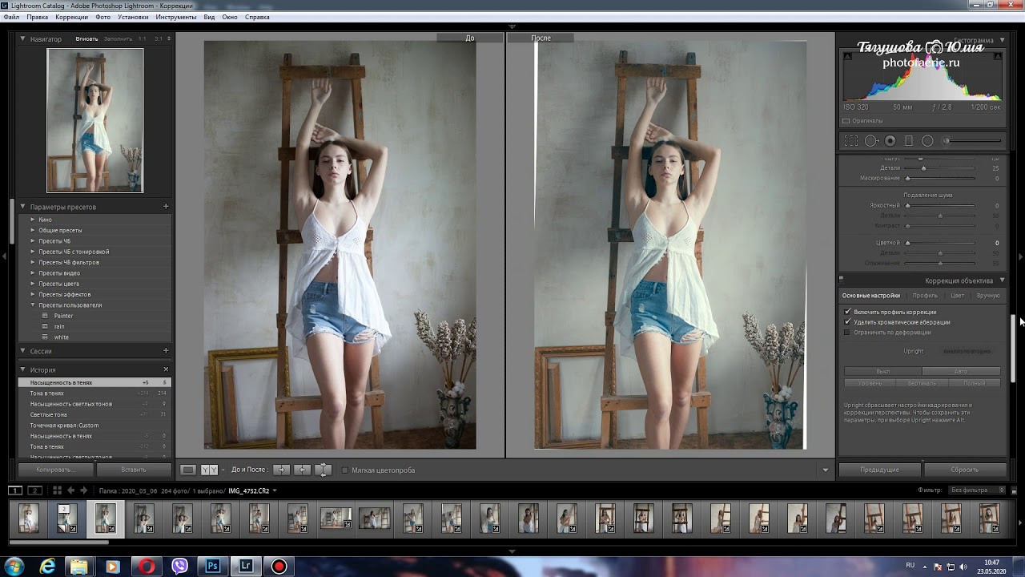Switch to the "Профиль" lens correction tab
Image resolution: width=1025 pixels, height=577 pixels.
pos(925,296)
